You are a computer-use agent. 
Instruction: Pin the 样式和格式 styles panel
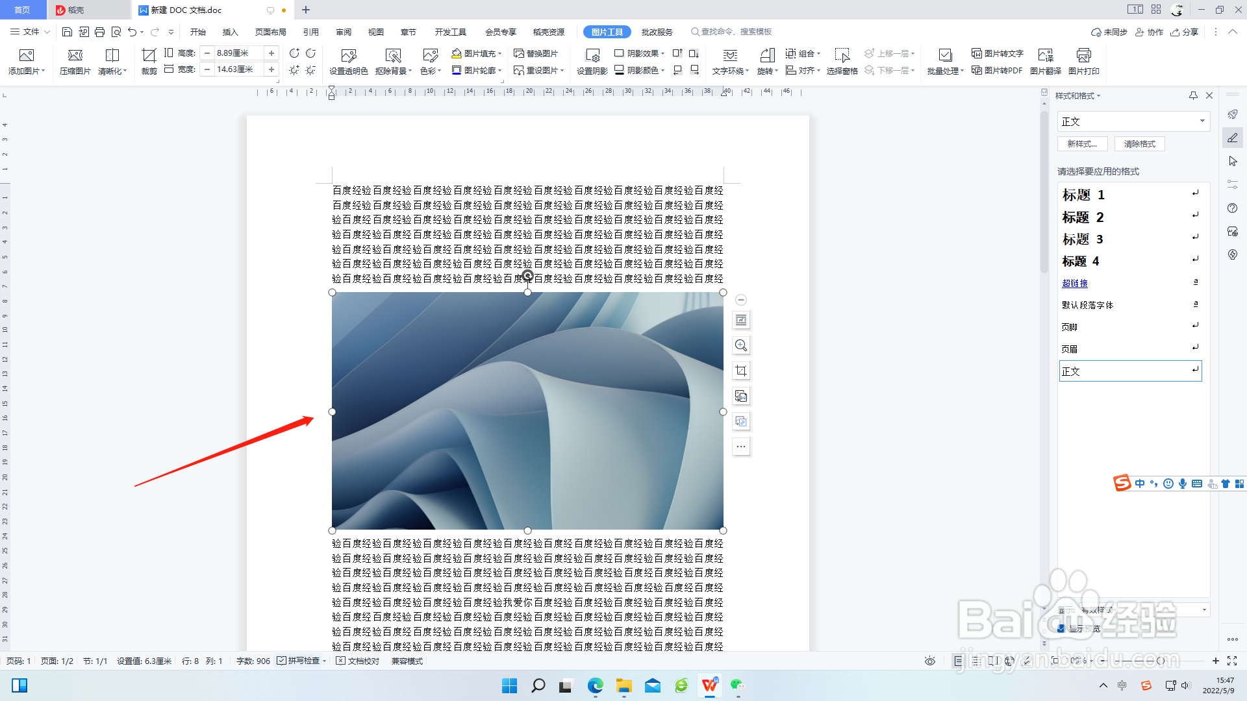[1193, 95]
